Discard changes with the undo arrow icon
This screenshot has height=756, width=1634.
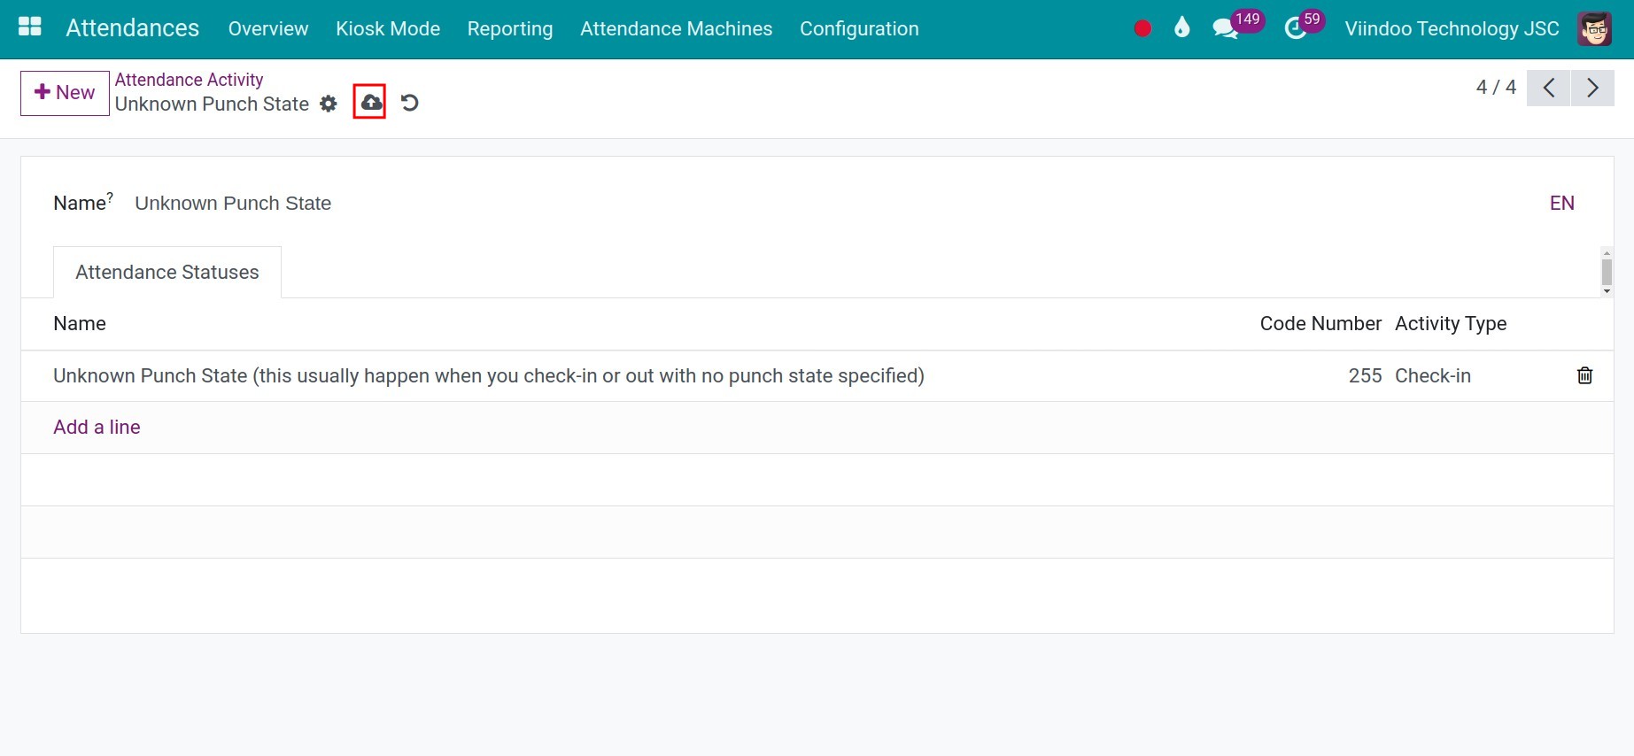point(409,103)
